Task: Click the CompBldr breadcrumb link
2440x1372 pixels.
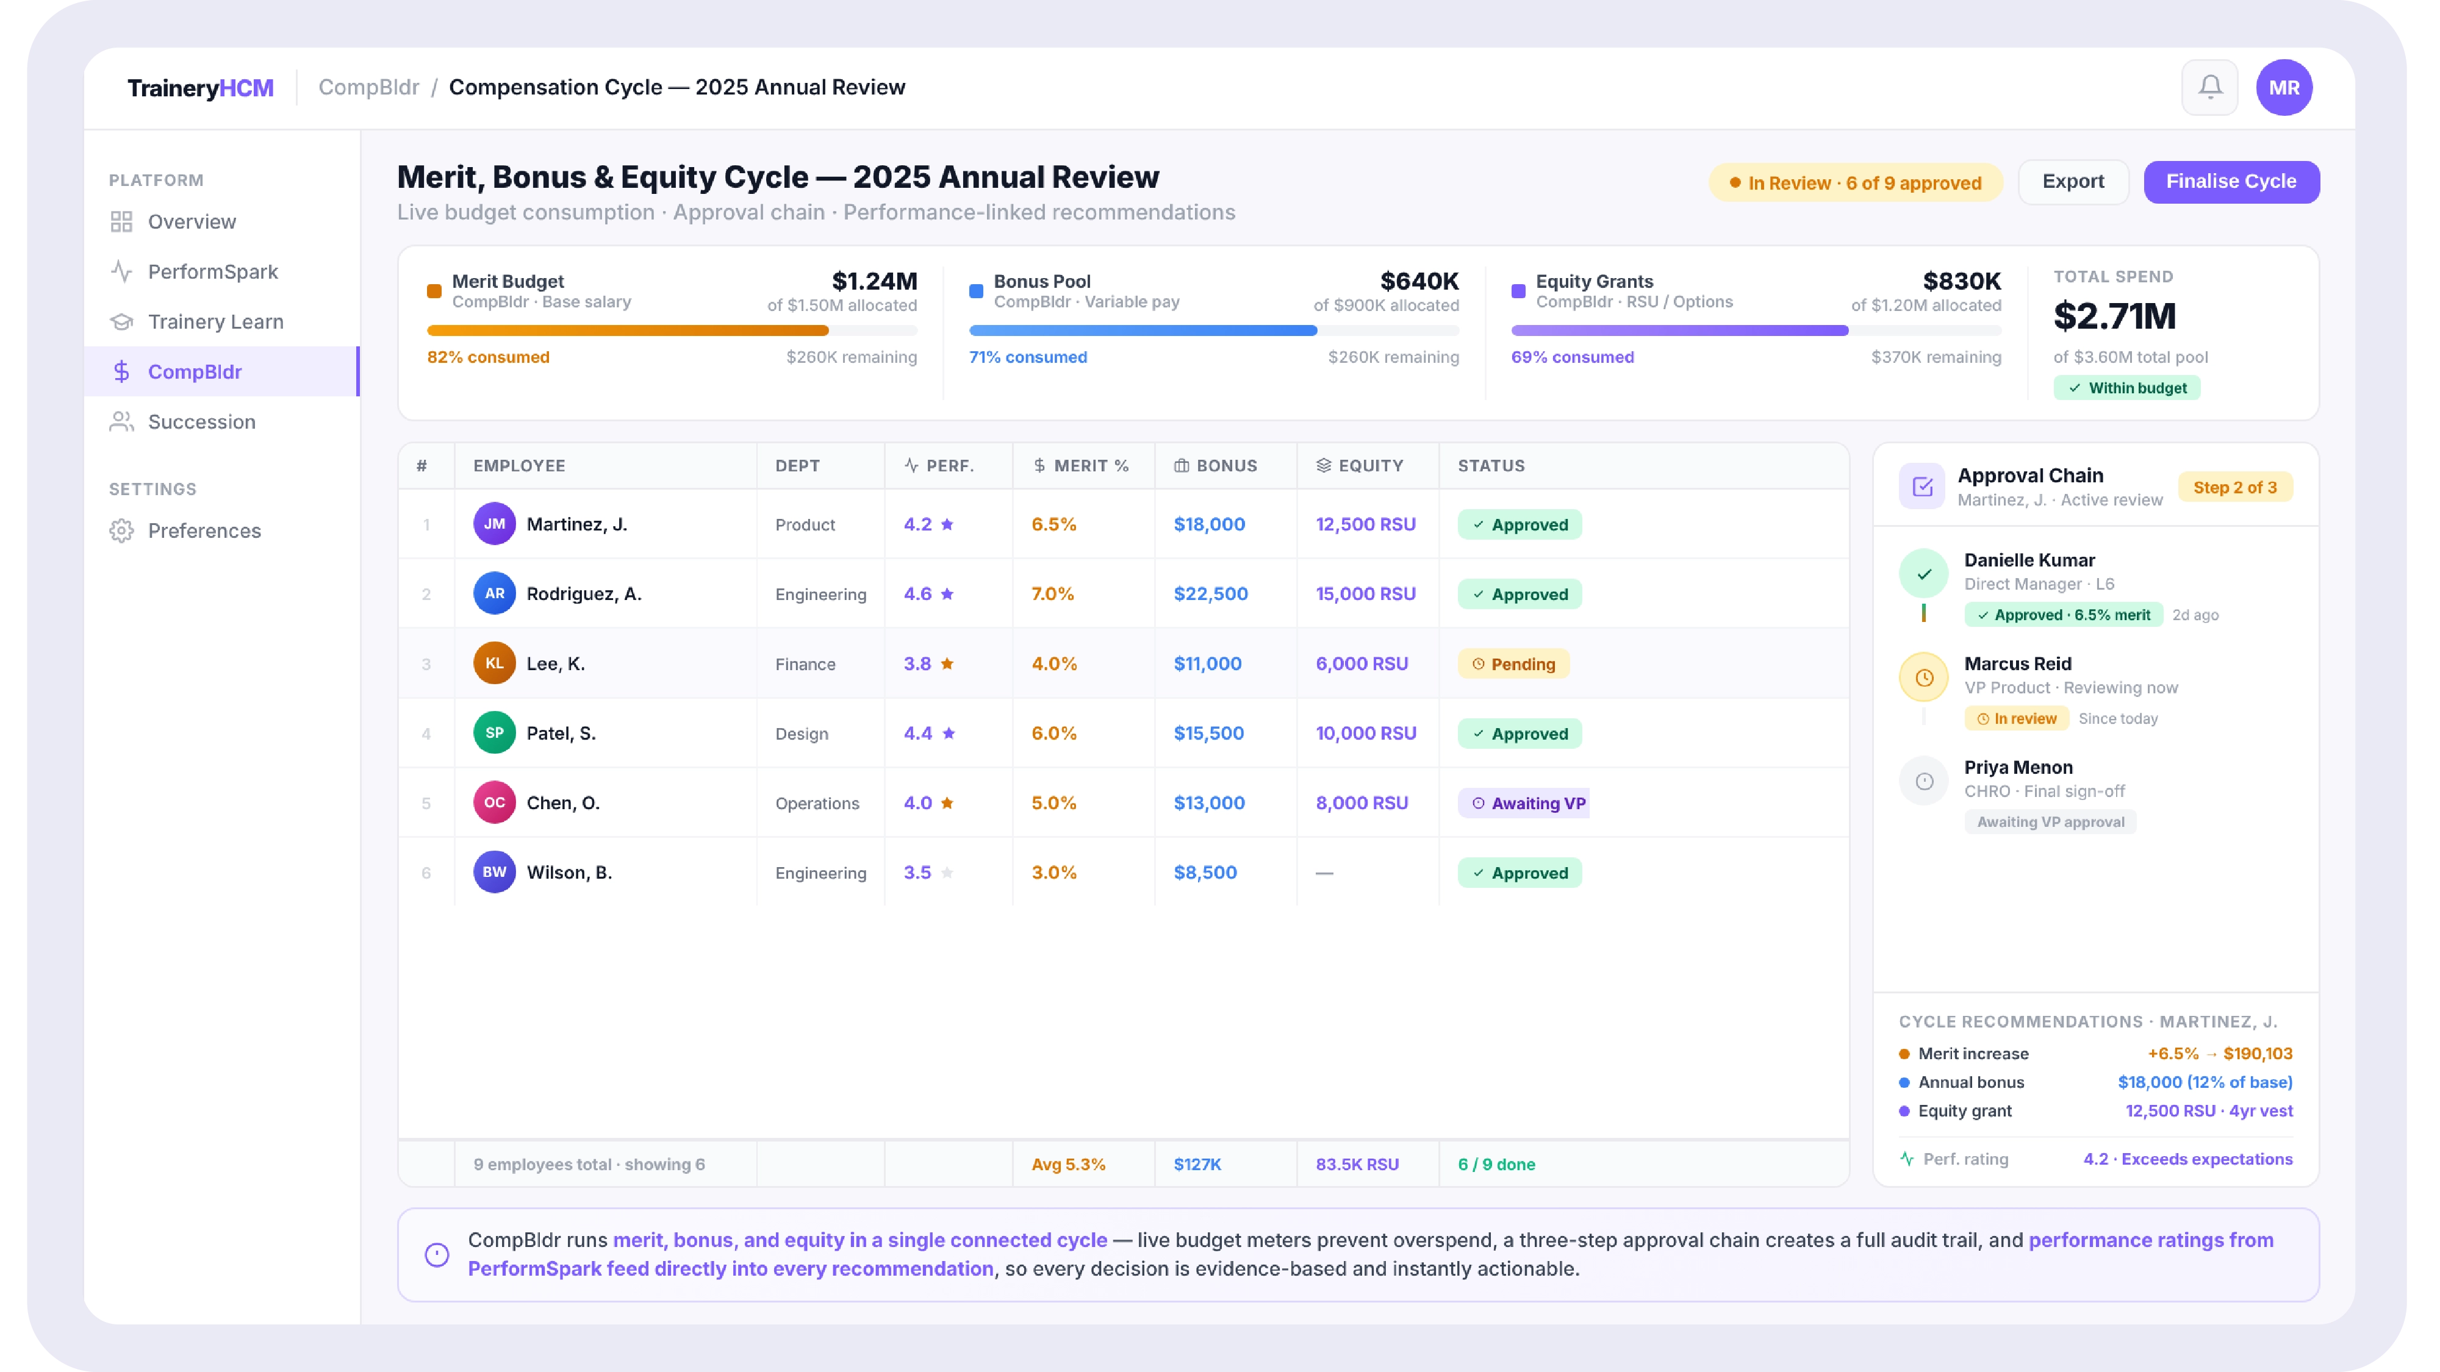Action: pyautogui.click(x=368, y=87)
